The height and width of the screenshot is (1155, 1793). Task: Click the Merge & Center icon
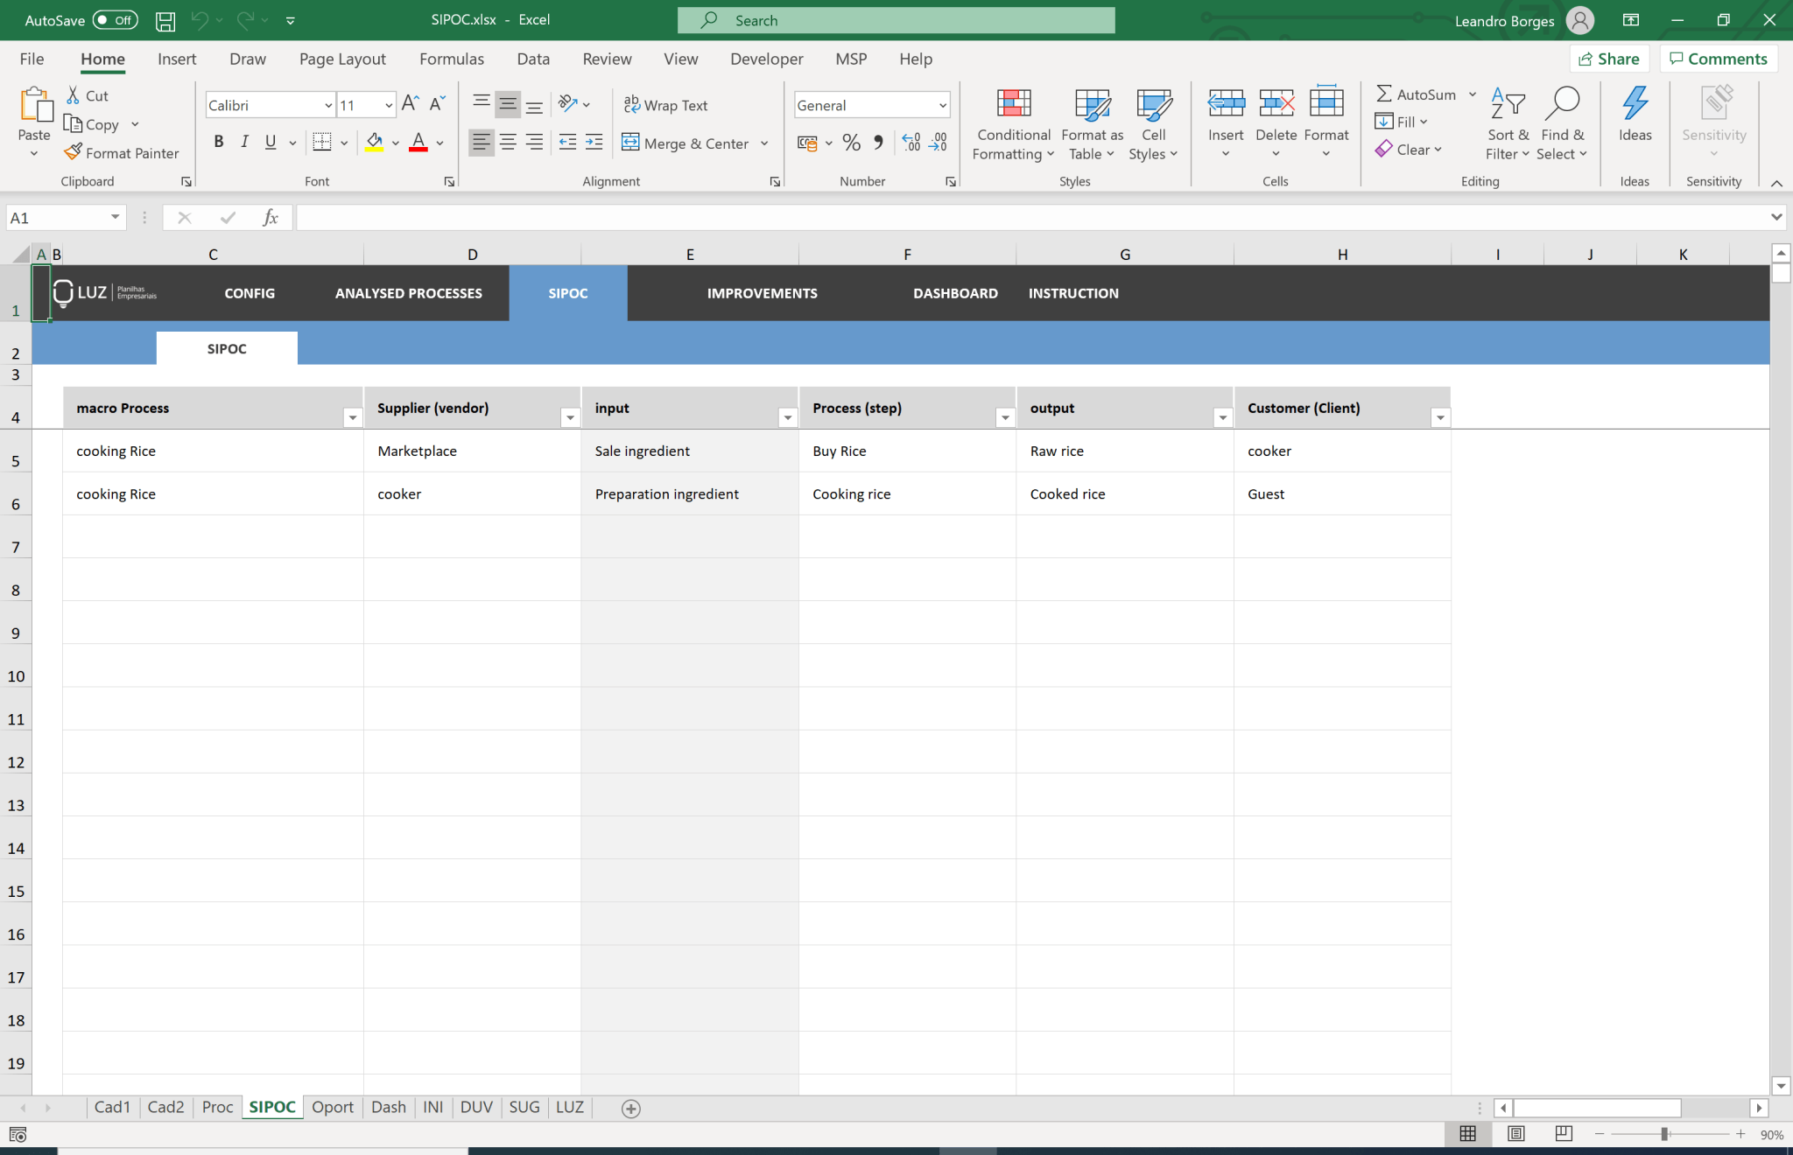pos(630,143)
